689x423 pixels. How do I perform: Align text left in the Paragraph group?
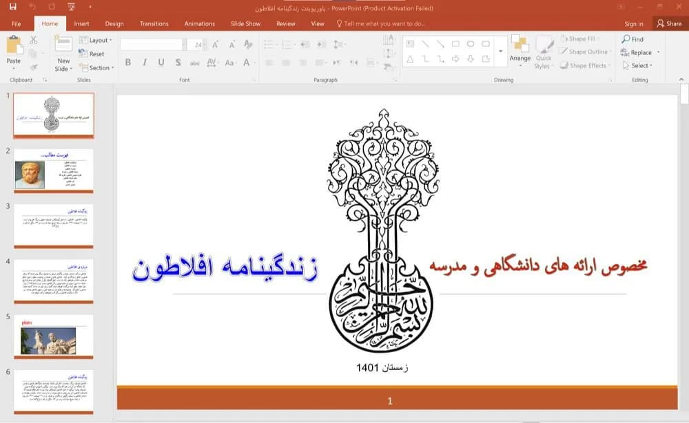[x=269, y=63]
